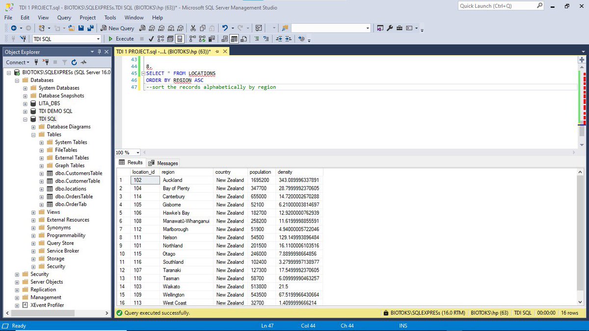Viewport: 589px width, 331px height.
Task: Select the Results tab
Action: coord(131,163)
